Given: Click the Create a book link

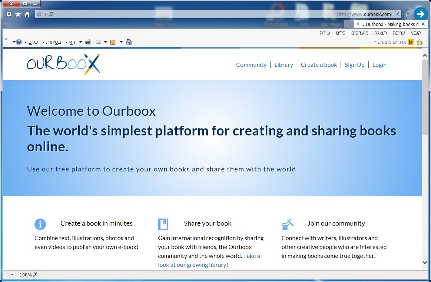Looking at the screenshot, I should (319, 65).
